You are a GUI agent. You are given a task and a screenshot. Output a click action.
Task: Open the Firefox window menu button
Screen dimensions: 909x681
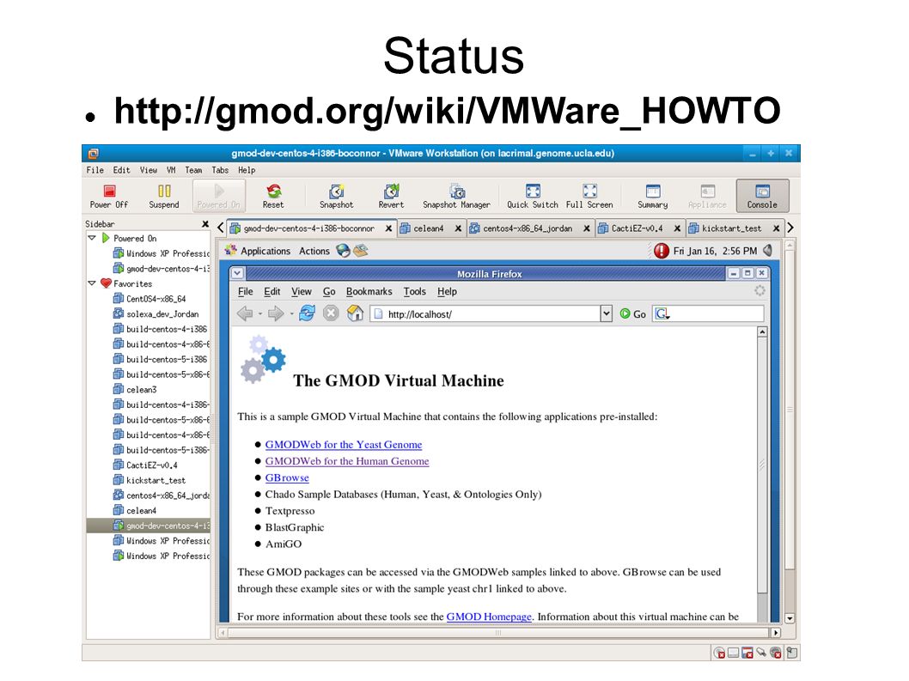click(237, 274)
